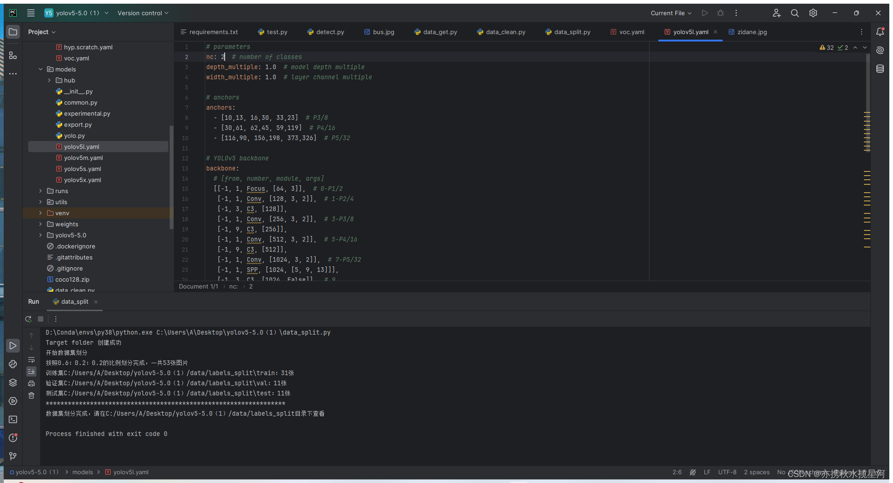This screenshot has width=893, height=483.
Task: Expand the runs folder
Action: pos(41,191)
